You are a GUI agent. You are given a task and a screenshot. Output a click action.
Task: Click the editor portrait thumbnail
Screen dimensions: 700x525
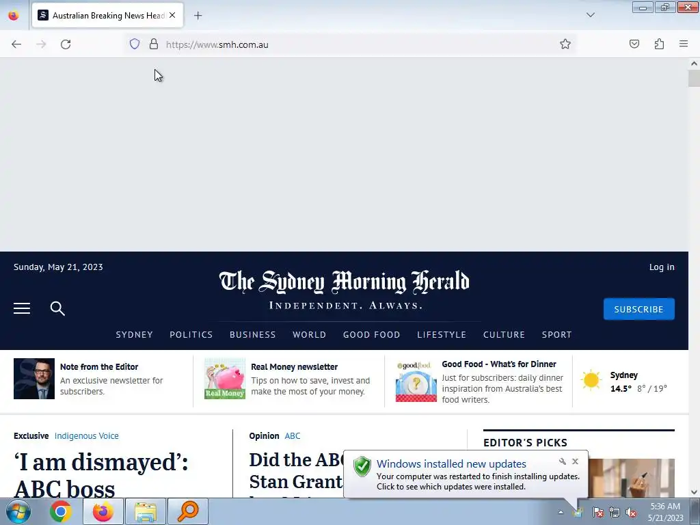click(x=34, y=379)
